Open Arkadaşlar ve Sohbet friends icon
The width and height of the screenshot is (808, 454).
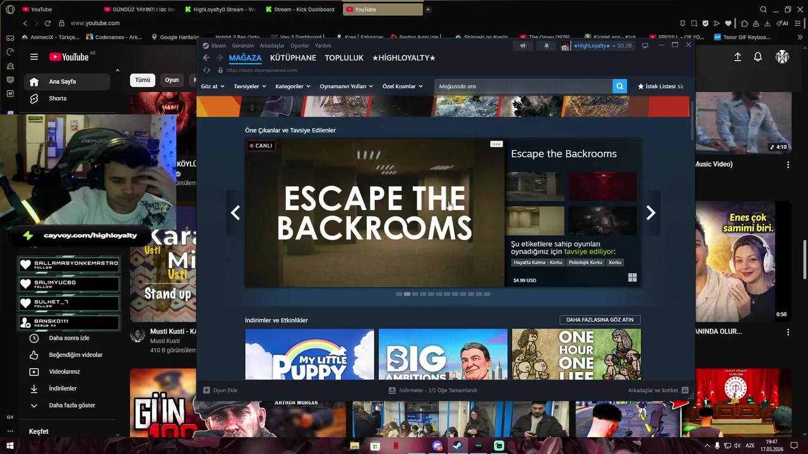pos(685,390)
